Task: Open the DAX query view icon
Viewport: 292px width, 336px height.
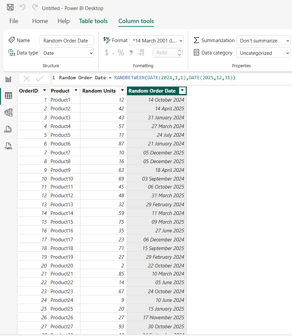Action: 8,129
